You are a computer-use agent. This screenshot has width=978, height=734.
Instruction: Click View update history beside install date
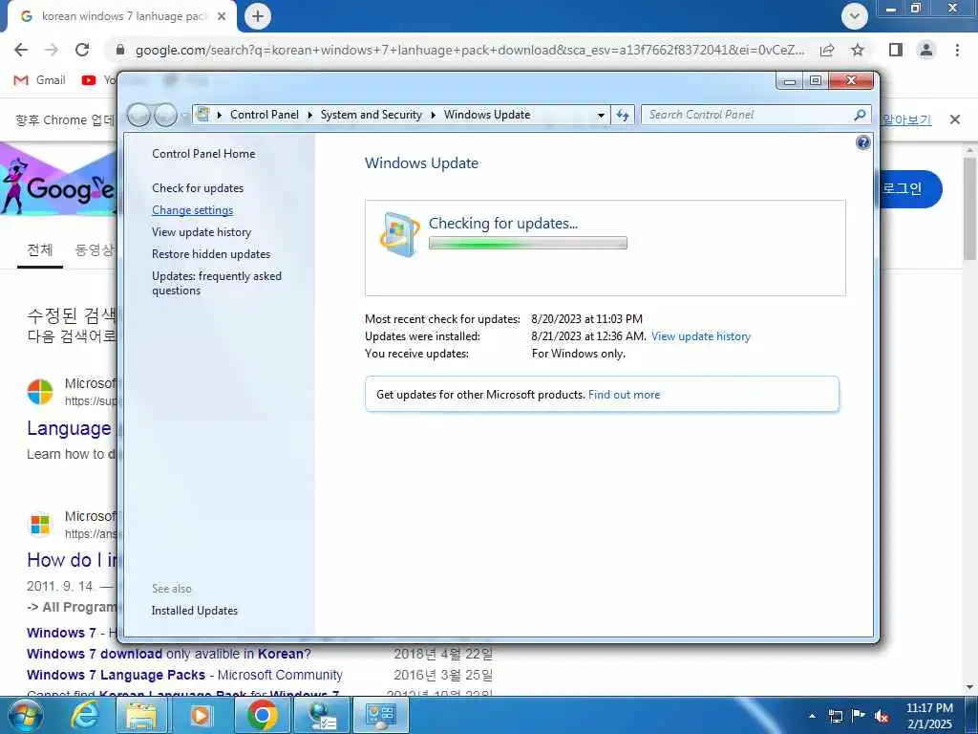[700, 336]
